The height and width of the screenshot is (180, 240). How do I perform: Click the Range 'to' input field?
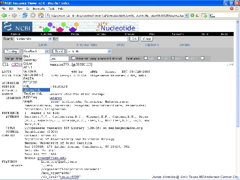coord(60,58)
